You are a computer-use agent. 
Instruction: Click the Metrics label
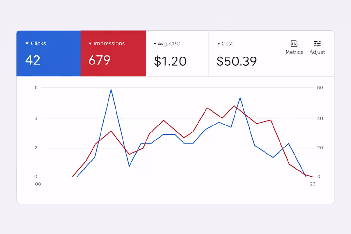tap(294, 52)
